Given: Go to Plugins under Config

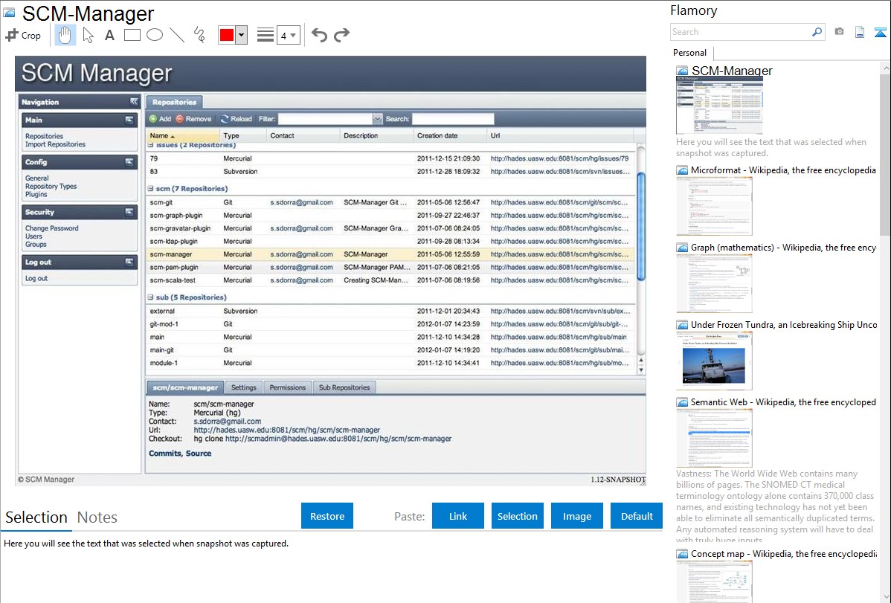Looking at the screenshot, I should coord(36,194).
